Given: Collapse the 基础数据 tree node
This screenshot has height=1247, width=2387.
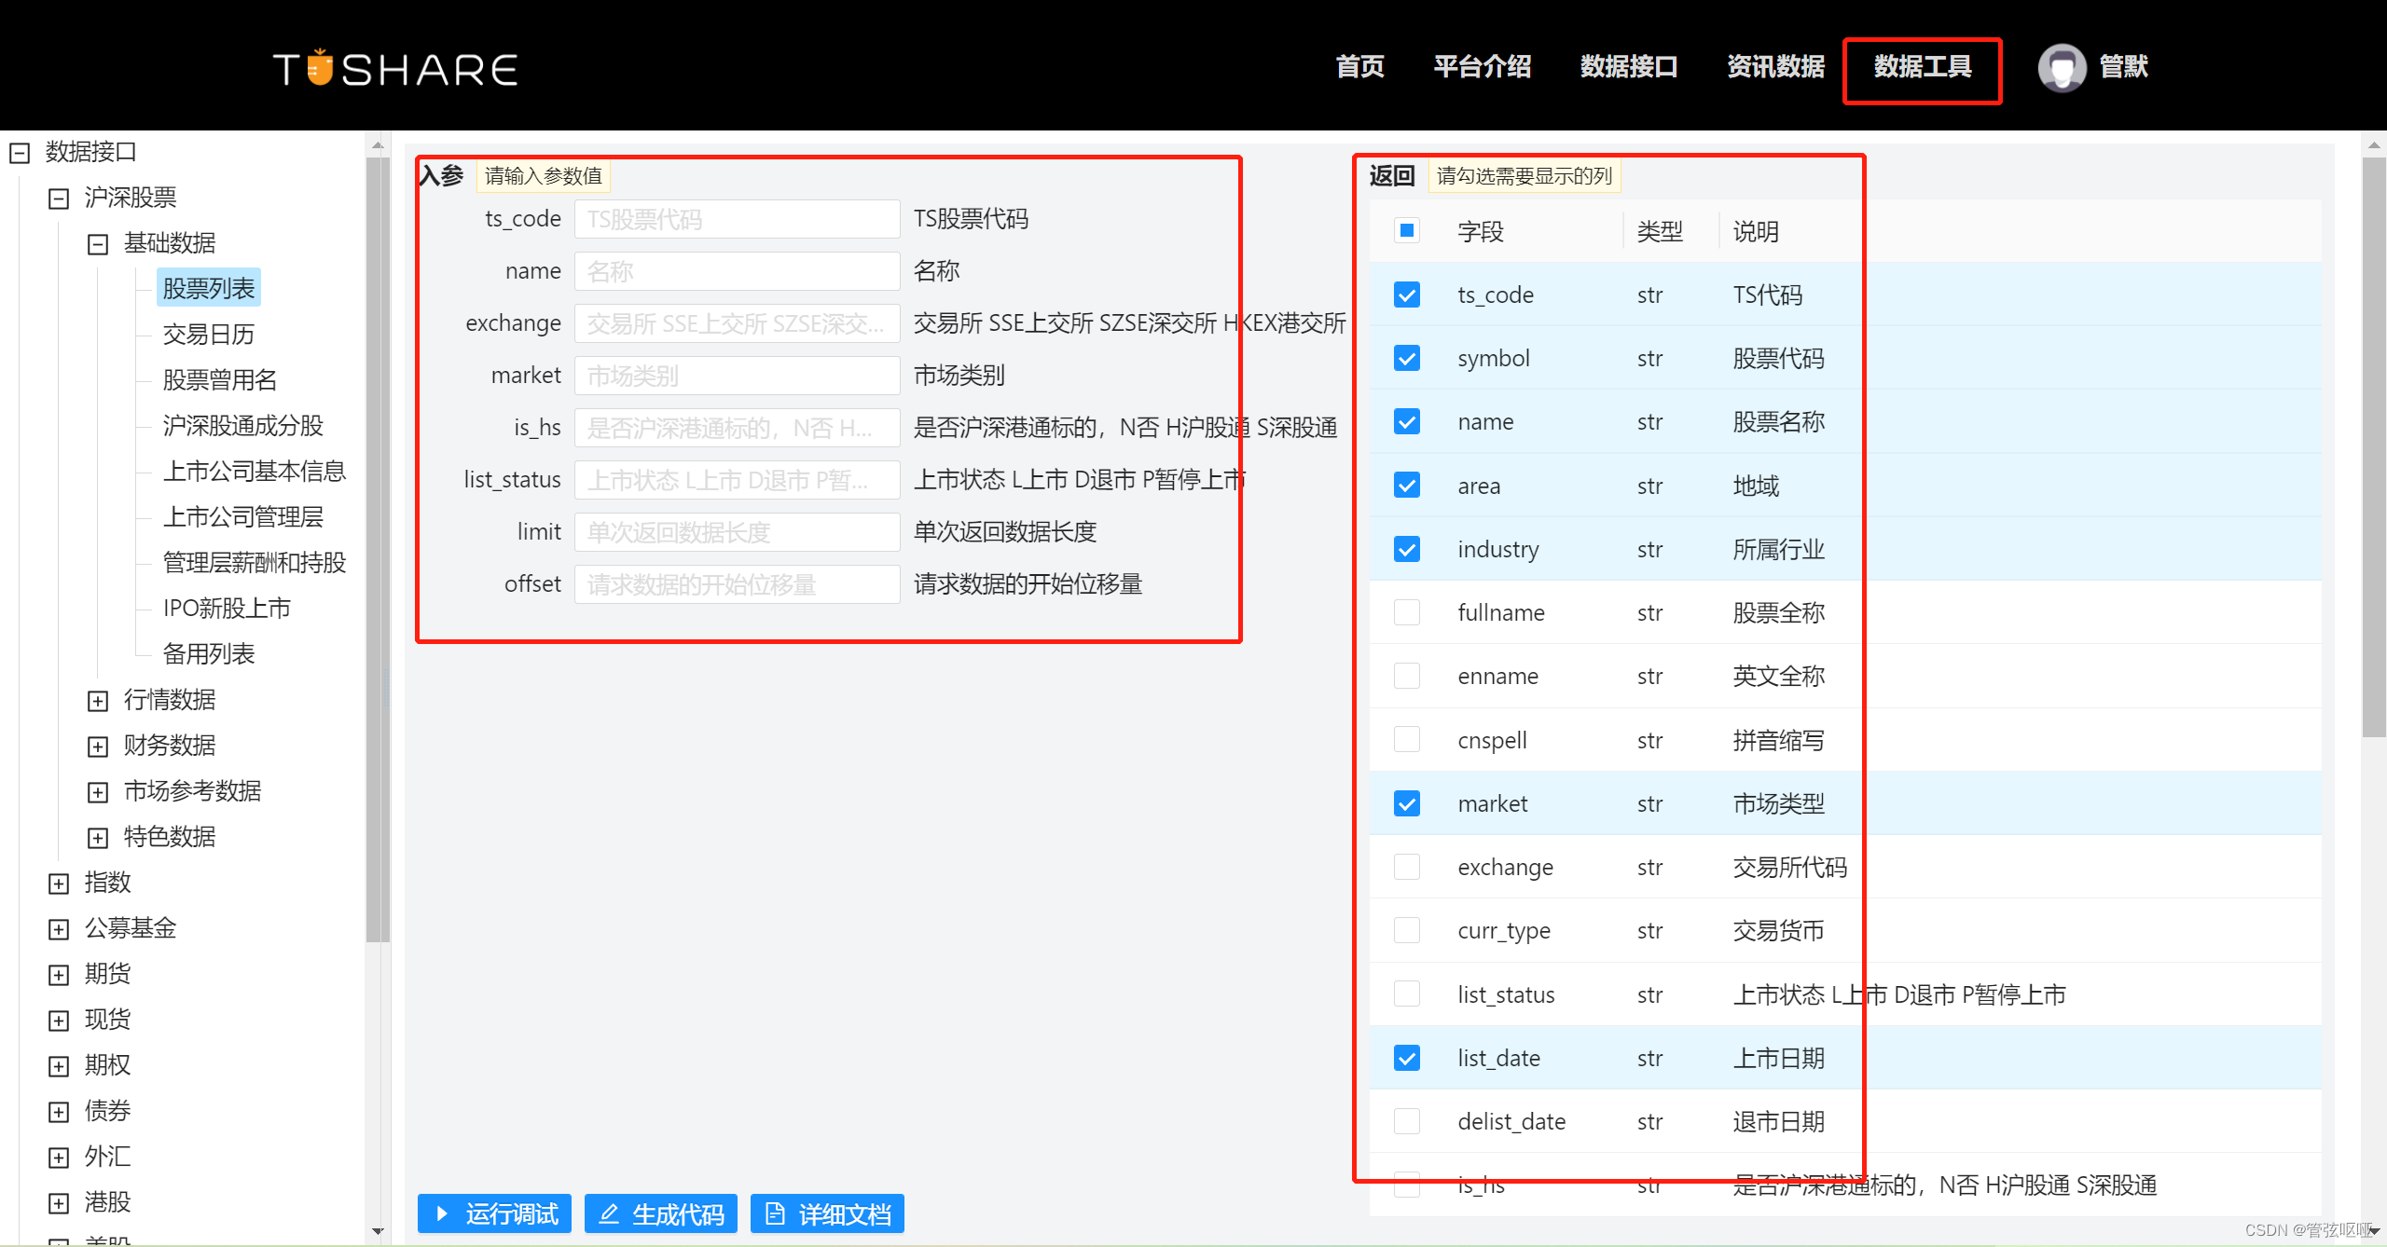Looking at the screenshot, I should 98,243.
